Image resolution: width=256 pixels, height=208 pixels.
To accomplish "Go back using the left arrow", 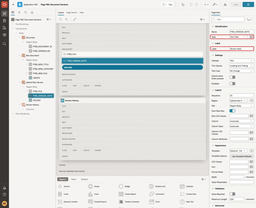I will pos(13,4).
